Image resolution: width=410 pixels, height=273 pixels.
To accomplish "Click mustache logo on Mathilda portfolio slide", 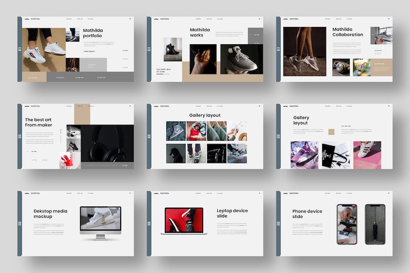I will [x=27, y=19].
